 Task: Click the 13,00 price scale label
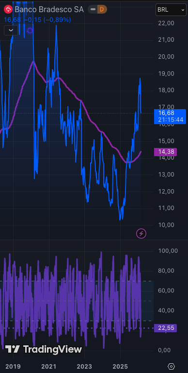pos(166,174)
